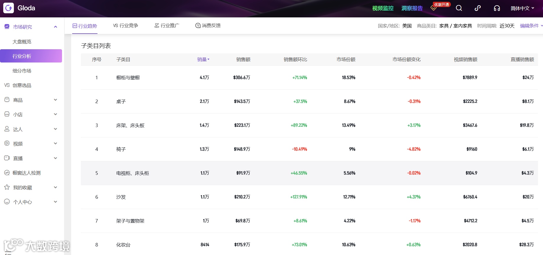Image resolution: width=543 pixels, height=255 pixels.
Task: Open the search magnifier icon
Action: (459, 8)
